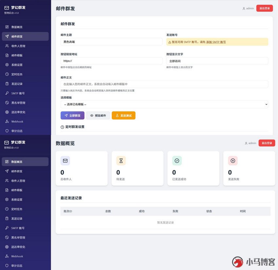Focus the 按钮链接地址 https:// field

(112, 61)
